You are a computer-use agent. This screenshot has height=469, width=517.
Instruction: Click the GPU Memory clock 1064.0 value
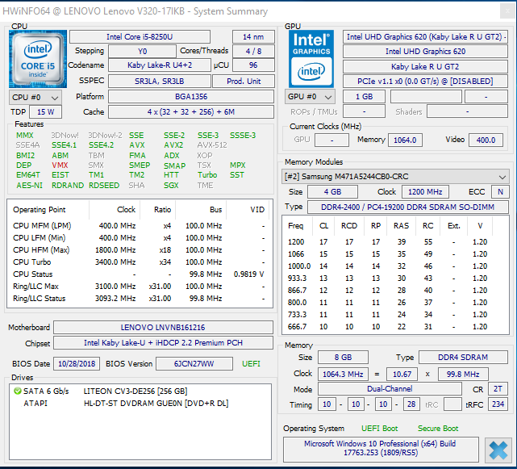405,140
